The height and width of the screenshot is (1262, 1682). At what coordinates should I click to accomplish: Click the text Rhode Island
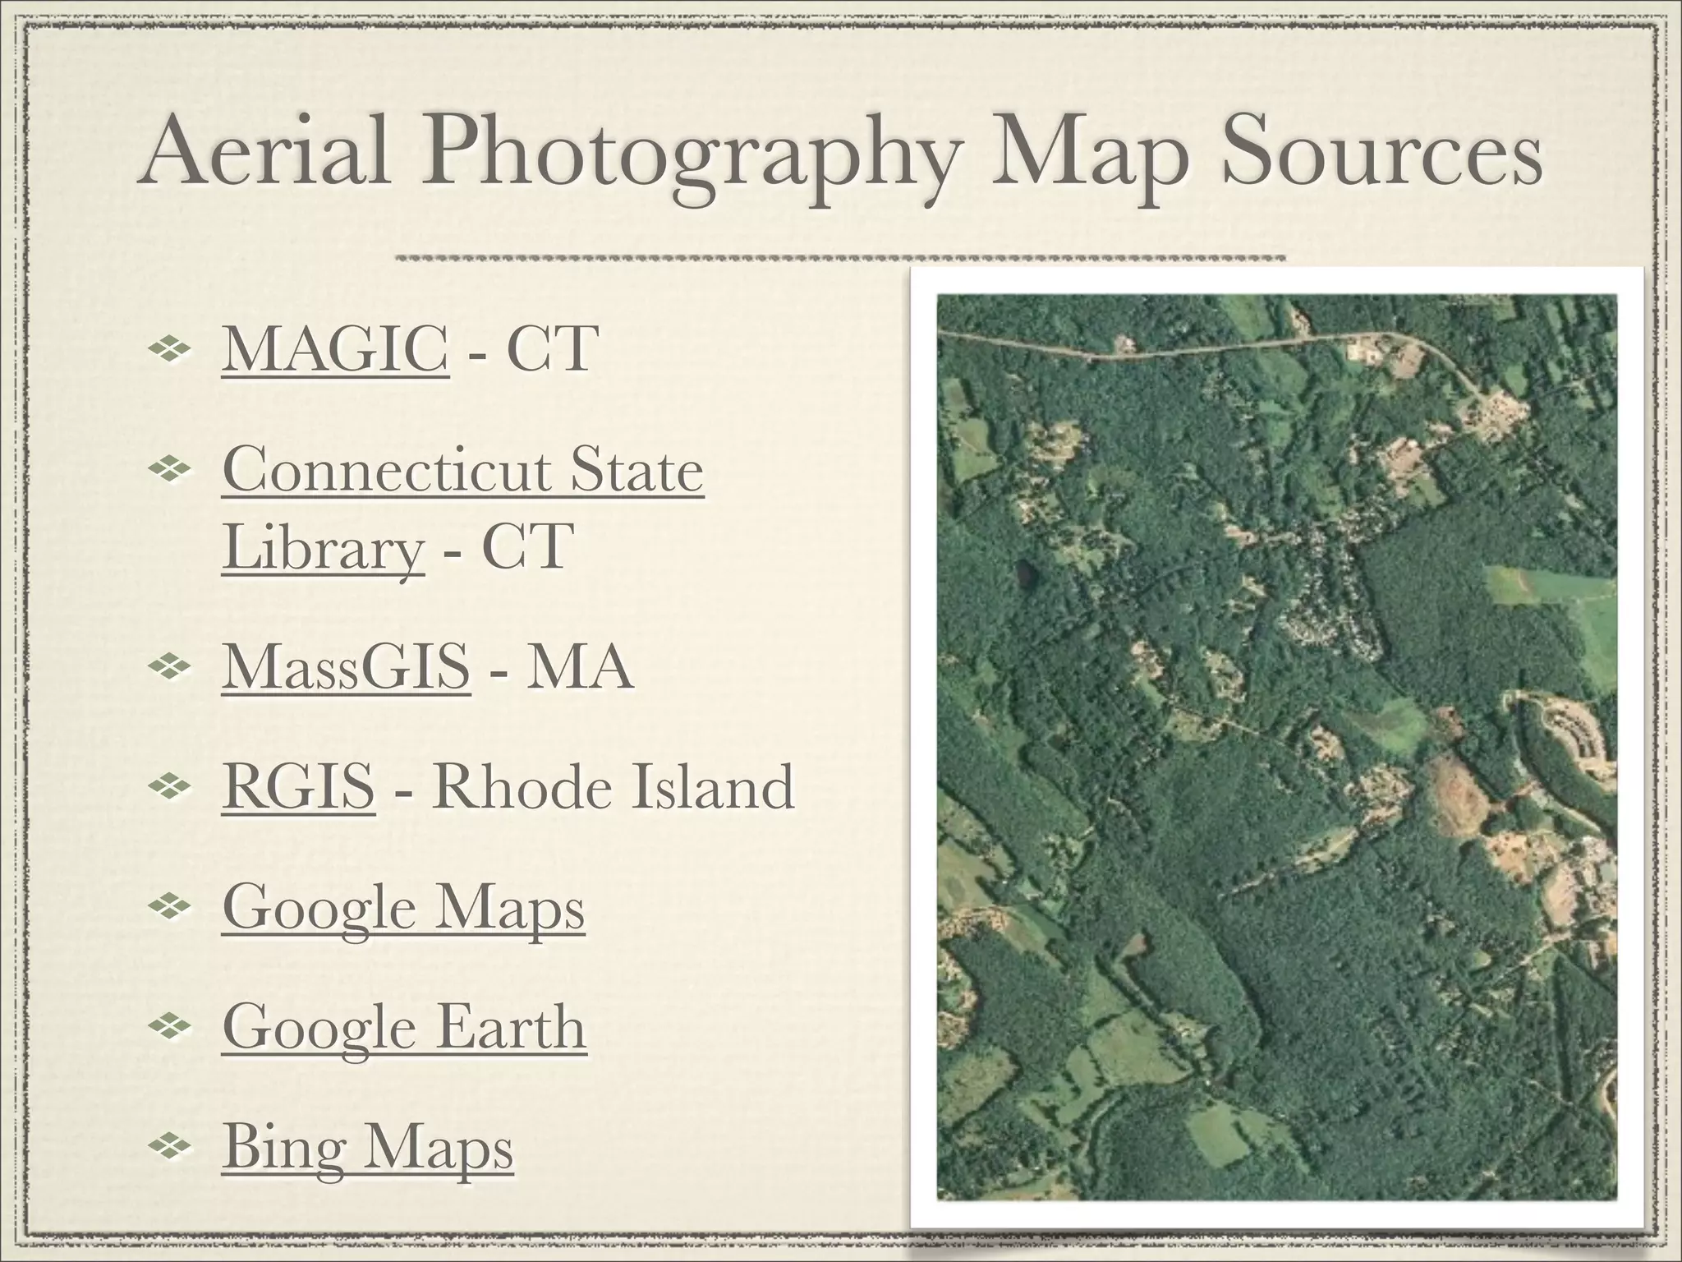(x=614, y=787)
